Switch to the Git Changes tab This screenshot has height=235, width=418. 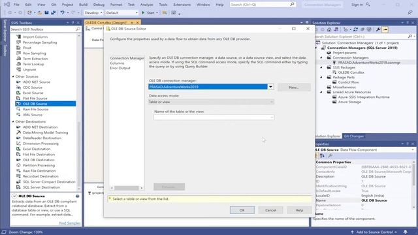[x=353, y=136]
